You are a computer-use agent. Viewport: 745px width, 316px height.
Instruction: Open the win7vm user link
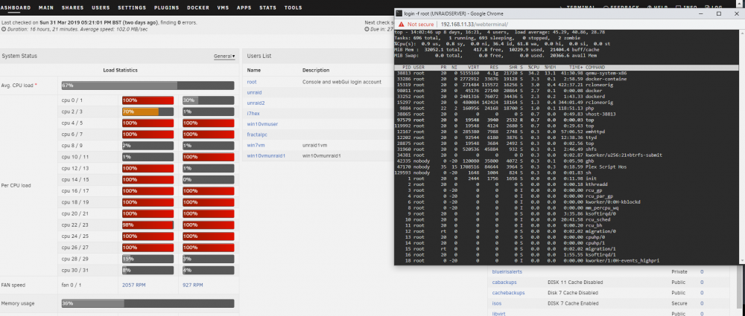pos(255,145)
